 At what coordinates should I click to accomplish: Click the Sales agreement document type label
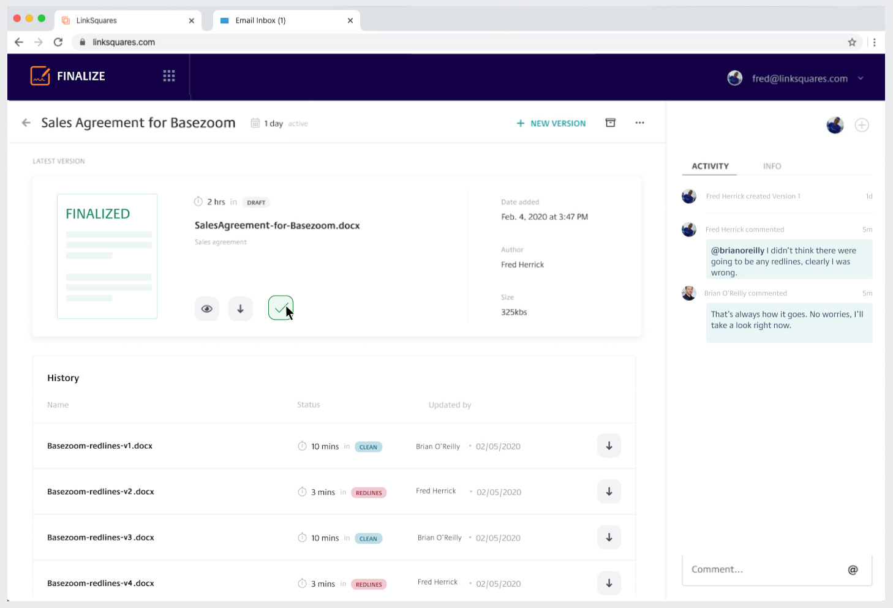pyautogui.click(x=220, y=242)
